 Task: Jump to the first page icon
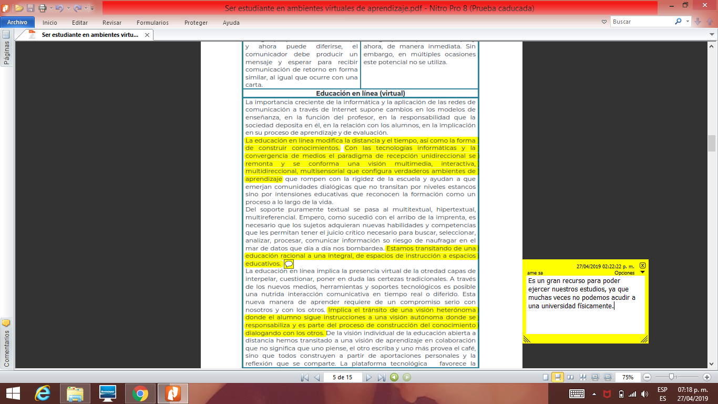coord(304,377)
